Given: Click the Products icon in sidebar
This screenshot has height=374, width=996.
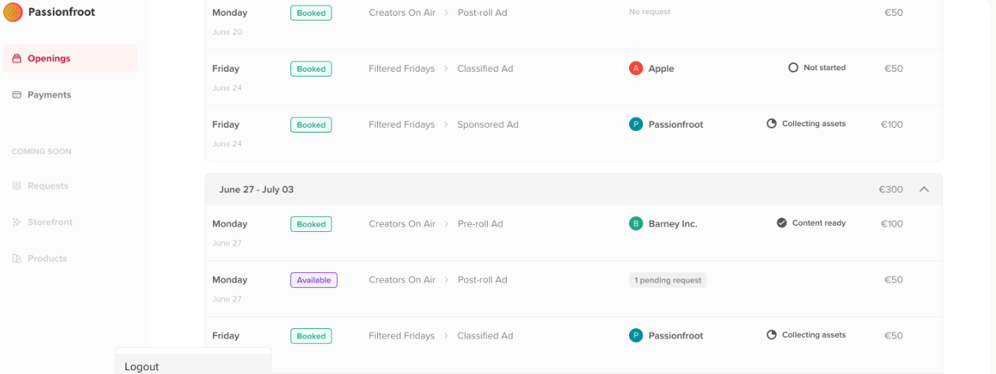Looking at the screenshot, I should pos(17,259).
